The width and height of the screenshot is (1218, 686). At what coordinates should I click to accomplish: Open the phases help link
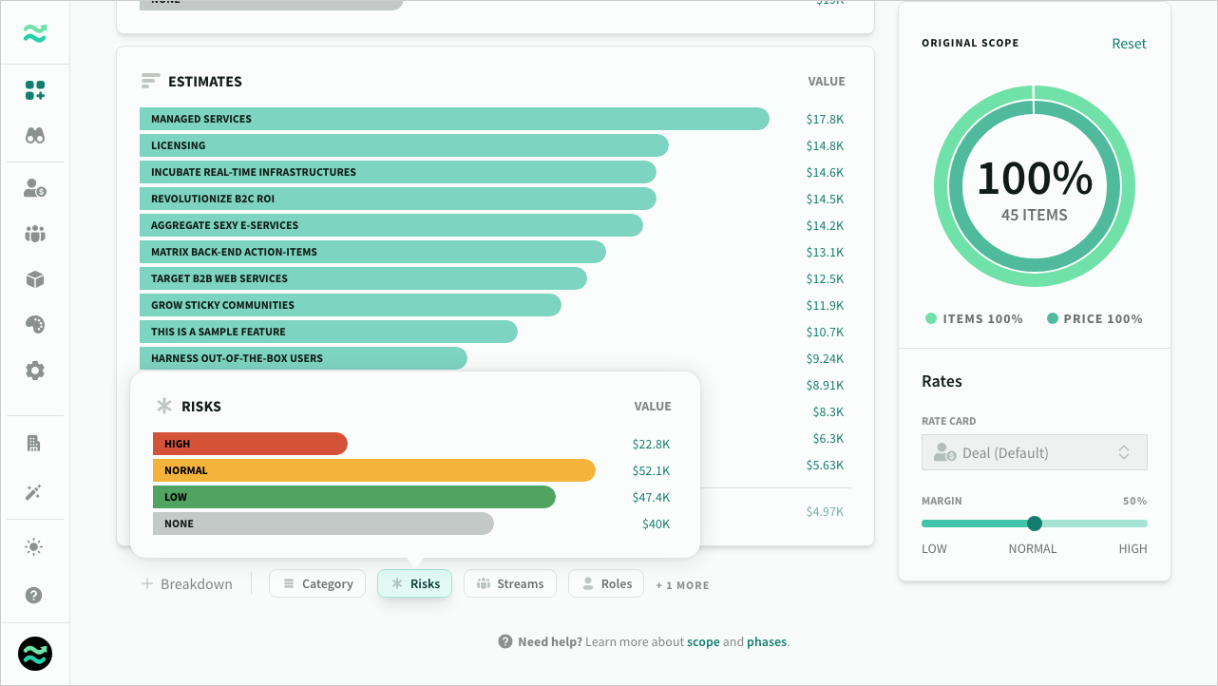tap(766, 641)
